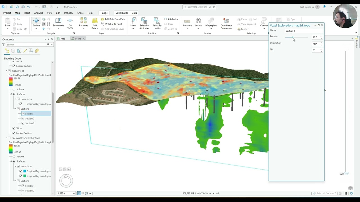Screen dimensions: 360x202
Task: Check the GALayer3DToNetCDF4_Voxel layer checkbox
Action: [10, 138]
